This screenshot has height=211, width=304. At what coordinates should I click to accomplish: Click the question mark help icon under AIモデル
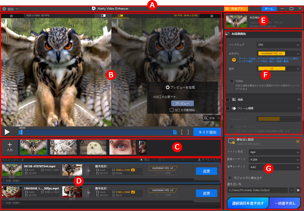[x=234, y=60]
